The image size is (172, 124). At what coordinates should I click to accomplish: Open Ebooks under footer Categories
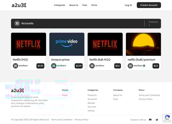[91, 103]
